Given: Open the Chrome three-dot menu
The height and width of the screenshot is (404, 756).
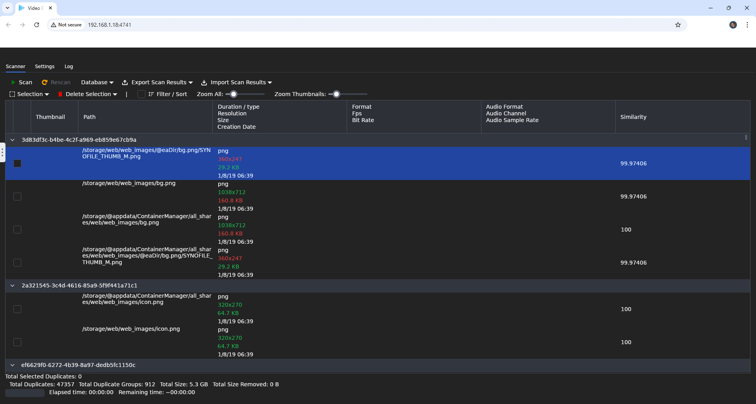Looking at the screenshot, I should click(x=747, y=25).
